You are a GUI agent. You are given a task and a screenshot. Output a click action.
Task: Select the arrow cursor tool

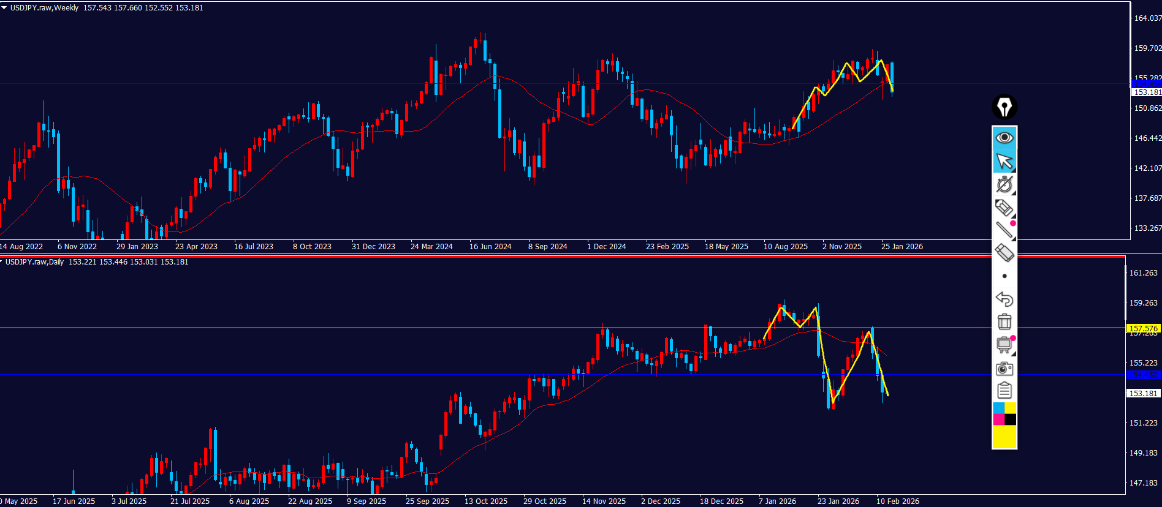click(x=1004, y=161)
